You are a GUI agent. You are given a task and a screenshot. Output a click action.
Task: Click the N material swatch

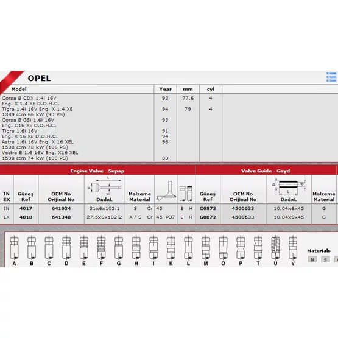pyautogui.click(x=312, y=259)
